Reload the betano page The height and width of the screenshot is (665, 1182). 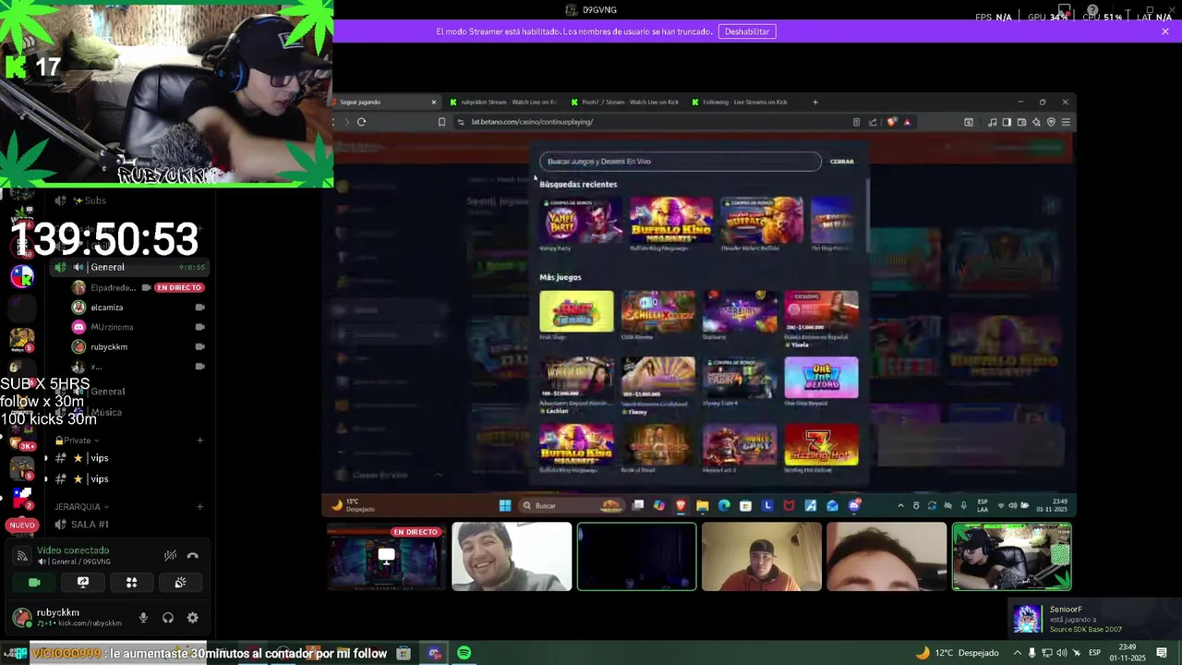(x=361, y=122)
